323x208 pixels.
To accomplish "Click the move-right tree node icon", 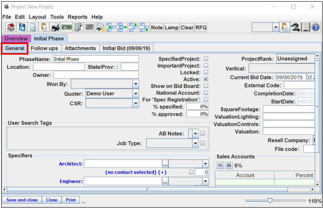I will 122,27.
